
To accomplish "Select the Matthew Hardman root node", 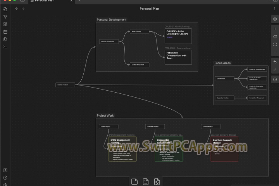I will [x=65, y=85].
